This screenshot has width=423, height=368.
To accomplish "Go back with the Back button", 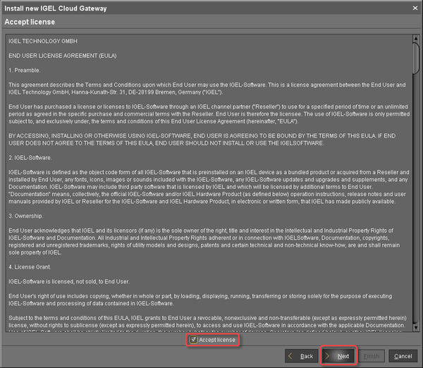I will point(300,356).
